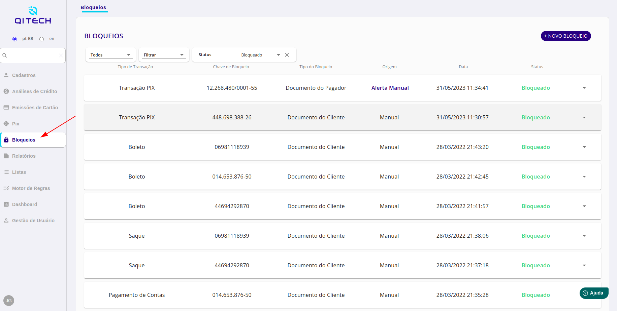Expand the 12.268.480/0001-55 row

tap(584, 88)
